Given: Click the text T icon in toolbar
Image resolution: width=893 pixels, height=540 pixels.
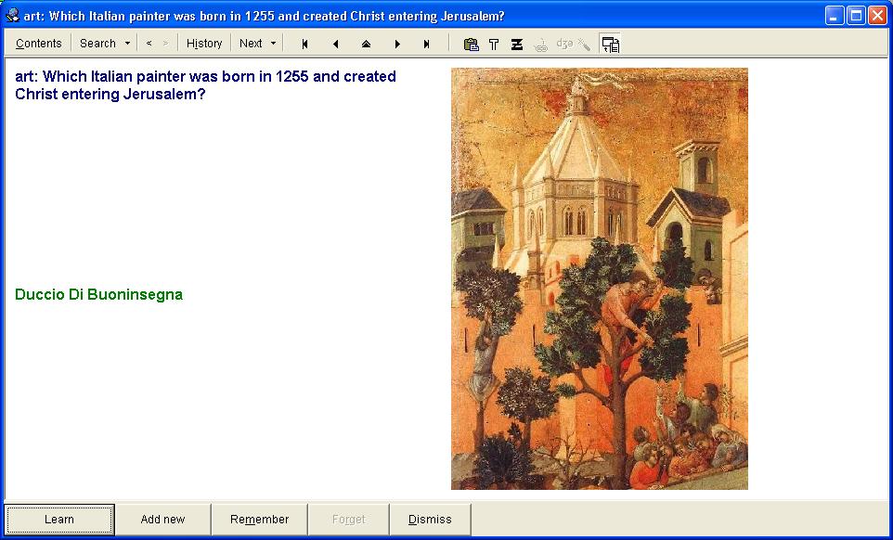Looking at the screenshot, I should [494, 44].
